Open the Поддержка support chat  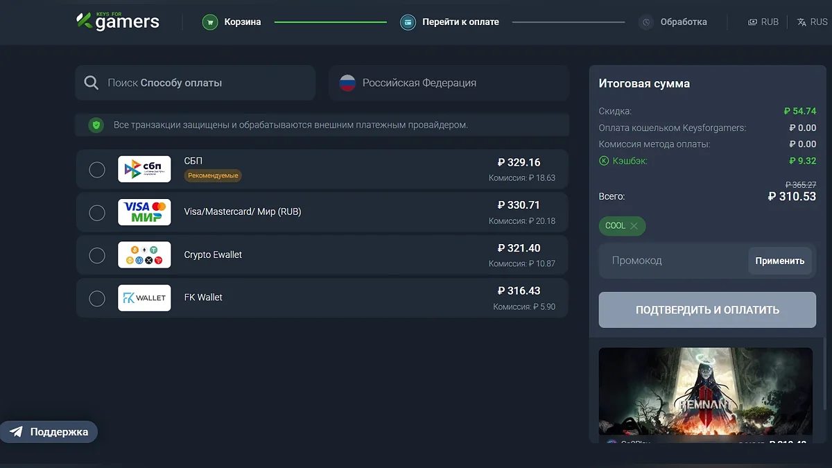pyautogui.click(x=49, y=432)
